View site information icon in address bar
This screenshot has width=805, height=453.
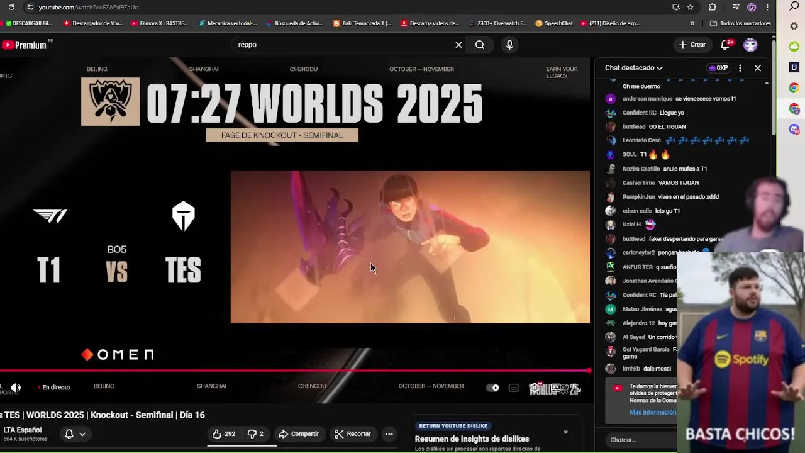[x=30, y=7]
